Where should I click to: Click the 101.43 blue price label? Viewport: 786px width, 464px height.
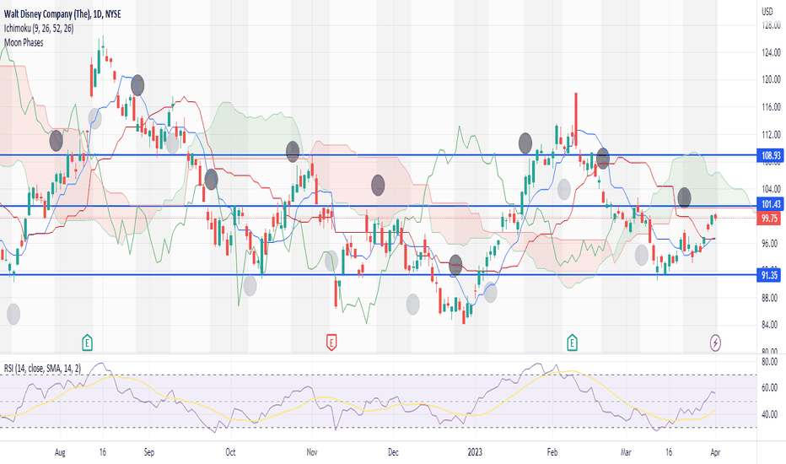[x=771, y=203]
